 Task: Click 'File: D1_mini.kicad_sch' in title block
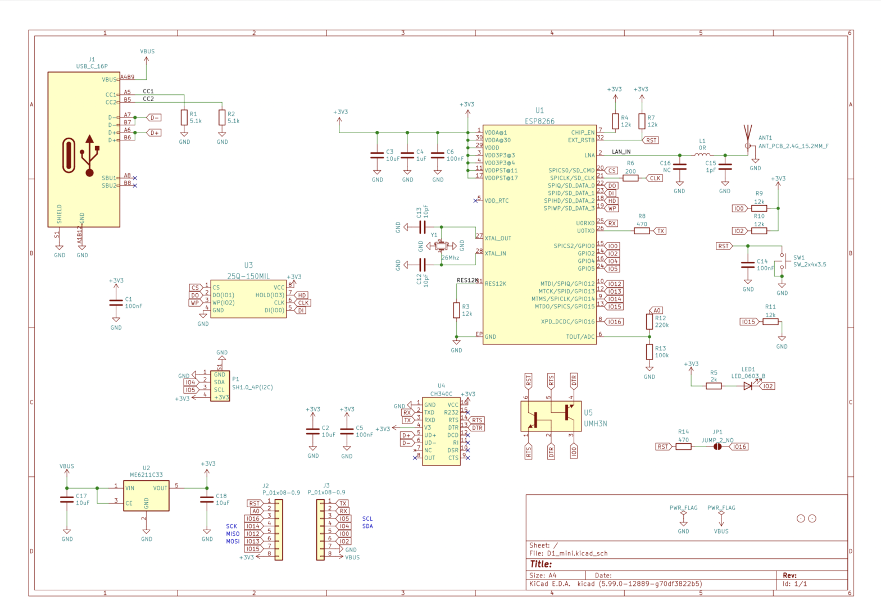pos(569,553)
